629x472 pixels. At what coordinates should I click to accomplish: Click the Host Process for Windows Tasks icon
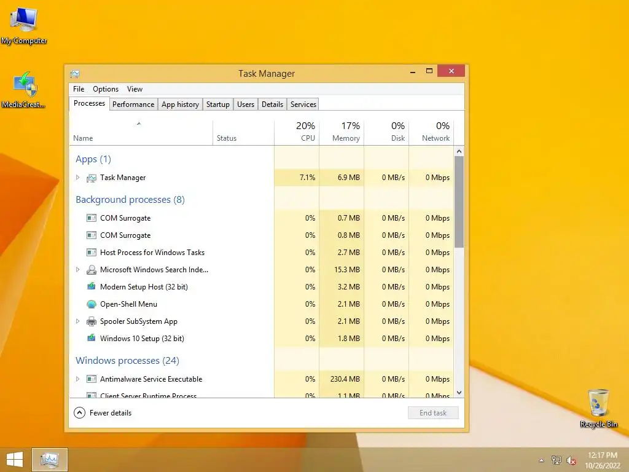point(92,253)
